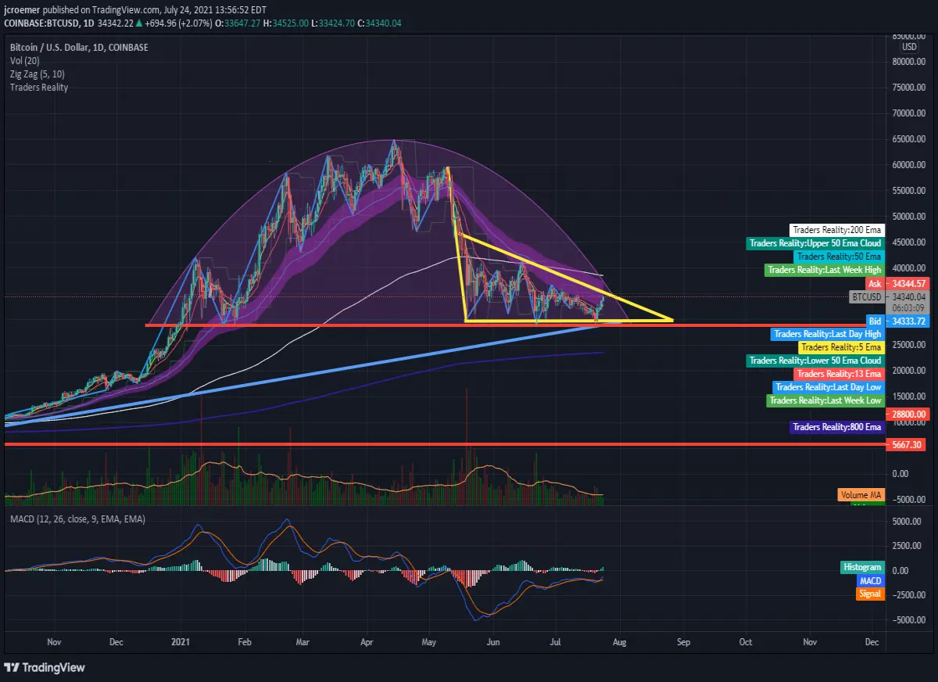Select the Traders Reality:50 Ema label
This screenshot has height=682, width=938.
pyautogui.click(x=839, y=257)
